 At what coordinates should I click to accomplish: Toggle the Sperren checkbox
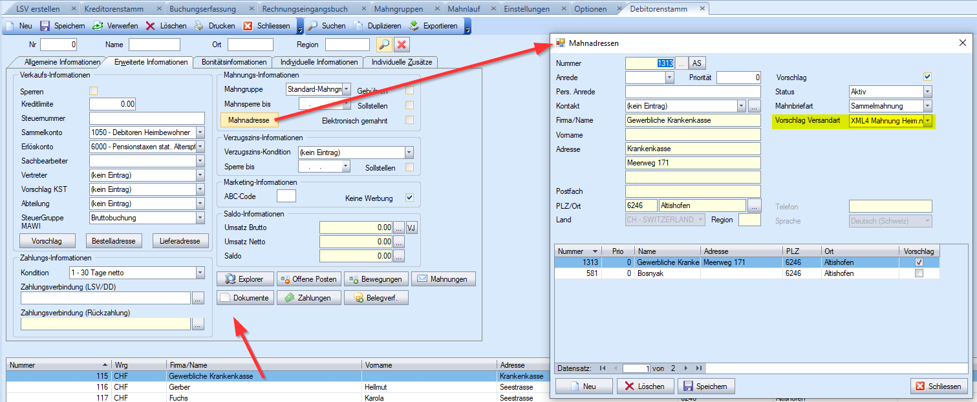pyautogui.click(x=94, y=90)
